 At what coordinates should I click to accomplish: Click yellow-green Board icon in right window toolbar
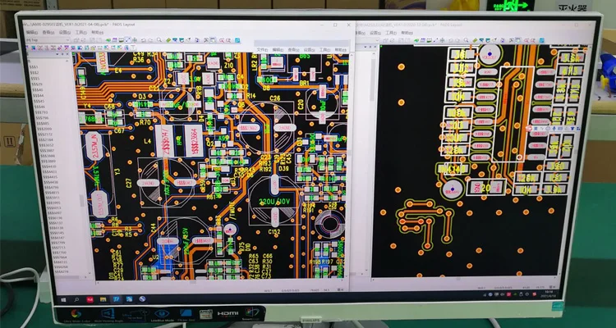pos(475,41)
